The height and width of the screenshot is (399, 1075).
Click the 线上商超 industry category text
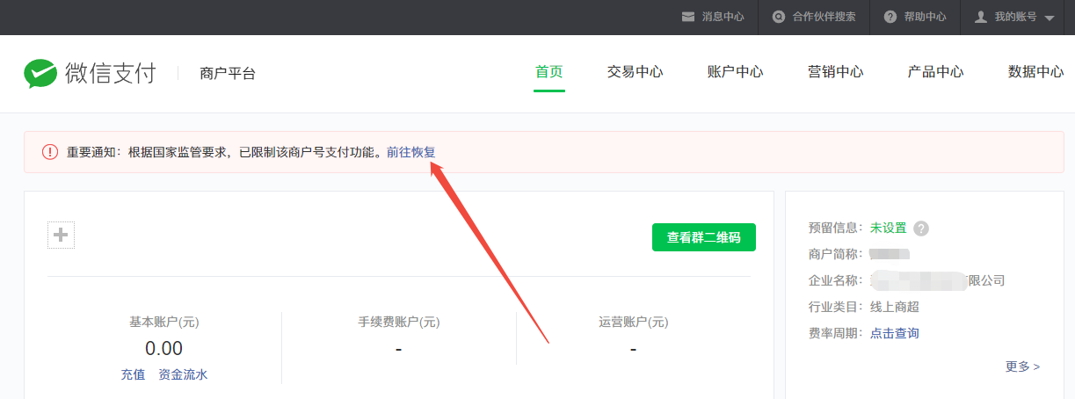tap(895, 308)
